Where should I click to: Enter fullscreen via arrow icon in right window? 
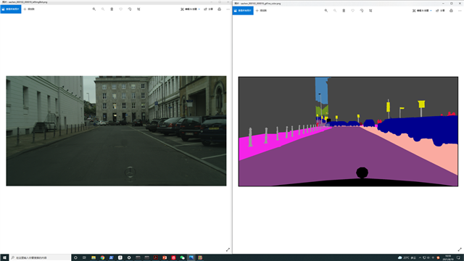[x=460, y=249]
